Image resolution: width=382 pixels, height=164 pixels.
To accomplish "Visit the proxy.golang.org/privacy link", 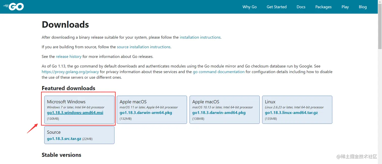I will point(70,72).
